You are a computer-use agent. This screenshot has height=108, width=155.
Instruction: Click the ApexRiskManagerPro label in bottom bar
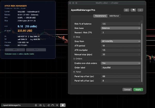12,105
